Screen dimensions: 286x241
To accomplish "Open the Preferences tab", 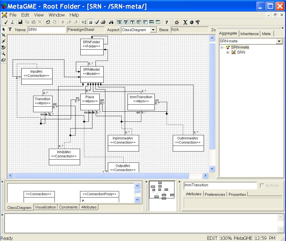I will (215, 194).
